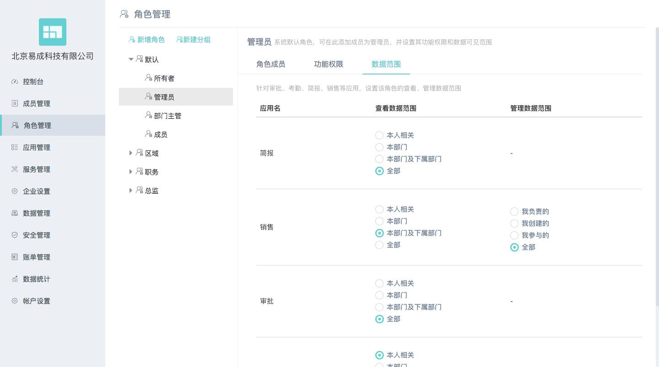The height and width of the screenshot is (367, 659).
Task: Click the 控制台 dashboard gauge icon
Action: (x=15, y=82)
